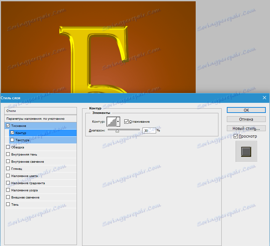Viewport: 270px width, 246px height.
Task: Click the Отмена button
Action: coord(246,119)
